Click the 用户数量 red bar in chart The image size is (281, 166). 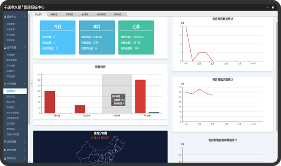point(140,96)
